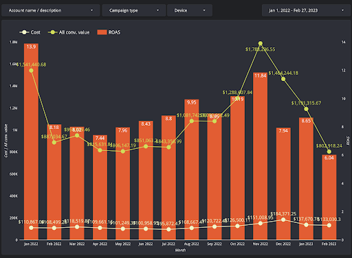Viewport: 352px width, 258px height.
Task: Click the Feb 2023 ROAS bar 6.04
Action: click(329, 197)
